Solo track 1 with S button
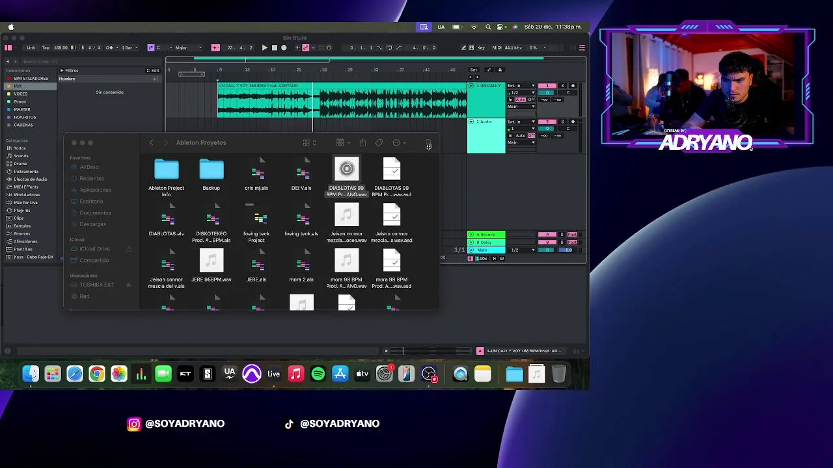 [x=562, y=86]
